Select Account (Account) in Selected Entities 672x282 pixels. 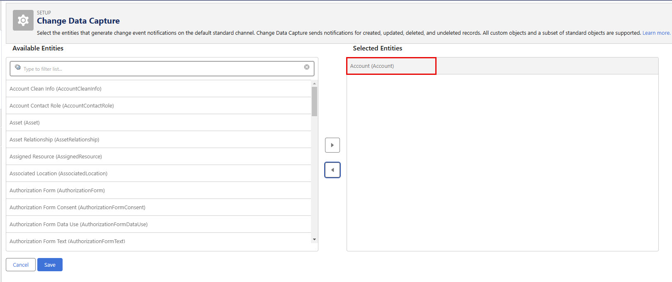(502, 66)
